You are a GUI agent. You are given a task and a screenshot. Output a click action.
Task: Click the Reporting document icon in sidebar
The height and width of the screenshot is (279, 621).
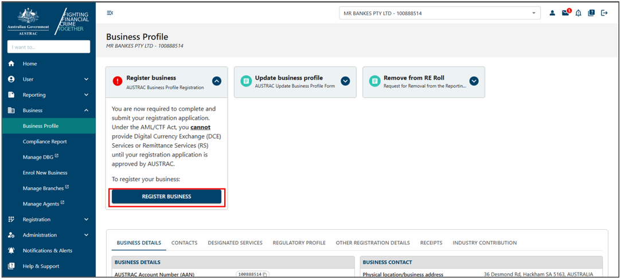(x=11, y=95)
